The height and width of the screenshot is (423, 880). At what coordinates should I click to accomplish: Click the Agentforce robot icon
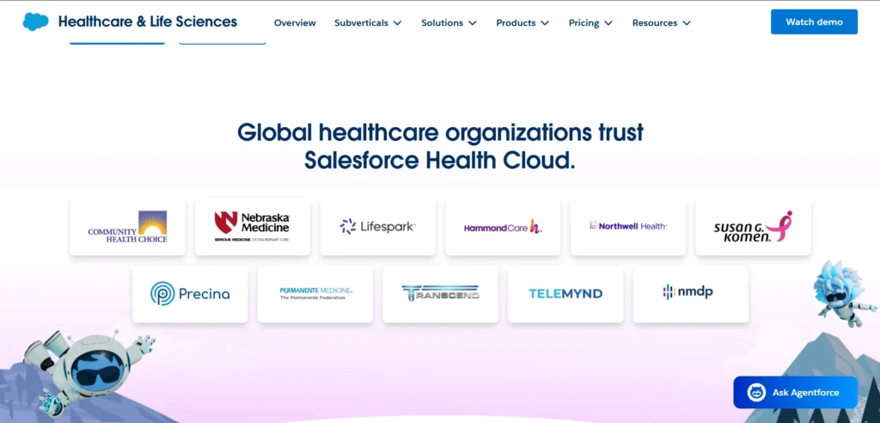click(756, 392)
